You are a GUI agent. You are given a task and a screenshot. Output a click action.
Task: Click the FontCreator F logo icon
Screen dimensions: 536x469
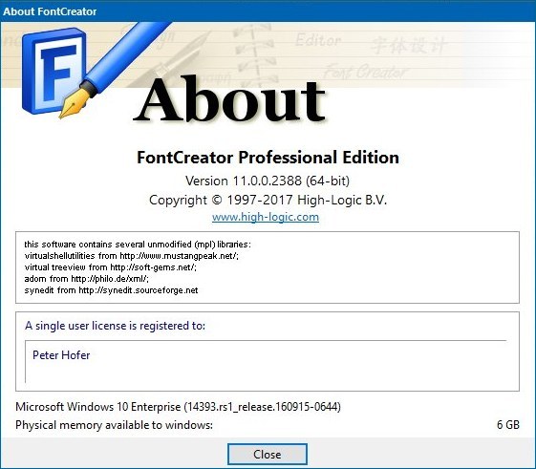(x=54, y=71)
